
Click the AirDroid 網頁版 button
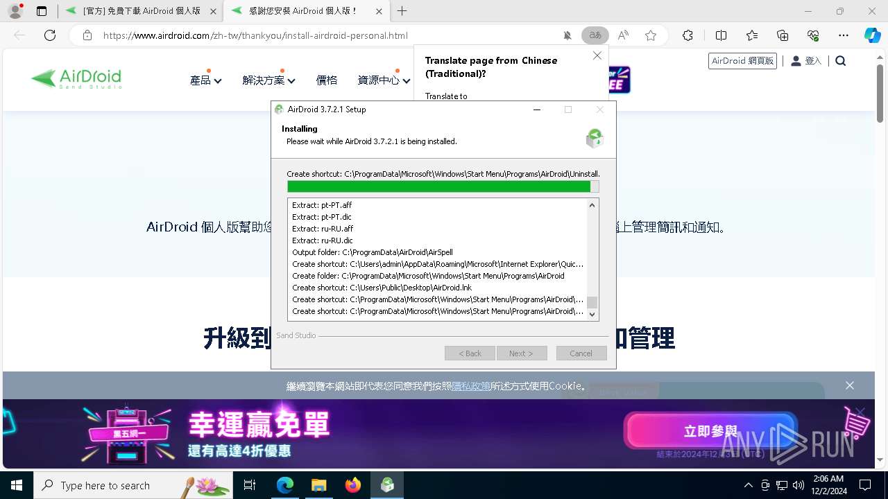742,61
